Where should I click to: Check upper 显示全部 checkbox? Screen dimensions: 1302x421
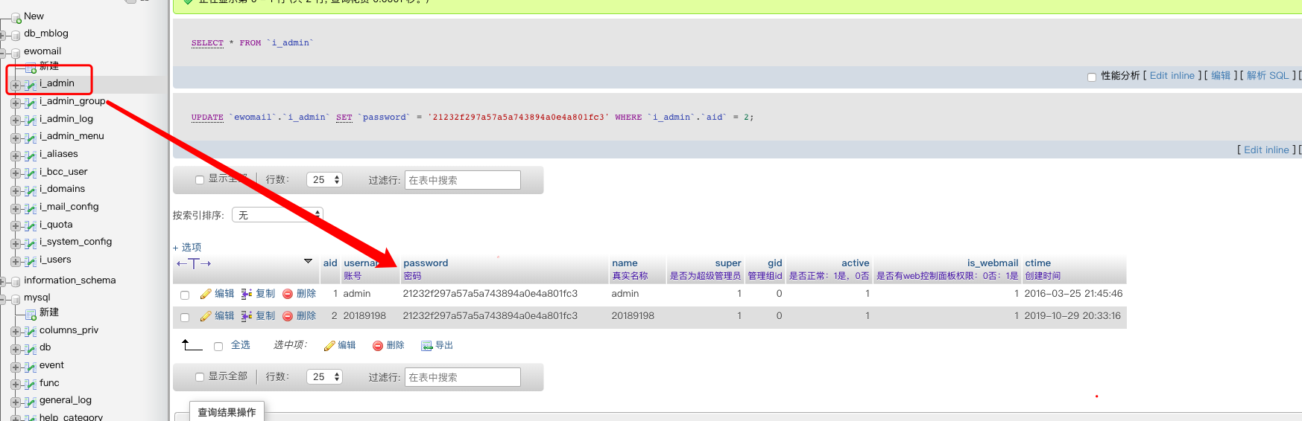(x=200, y=180)
